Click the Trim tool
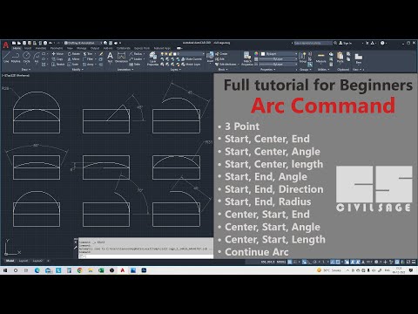 (x=88, y=54)
